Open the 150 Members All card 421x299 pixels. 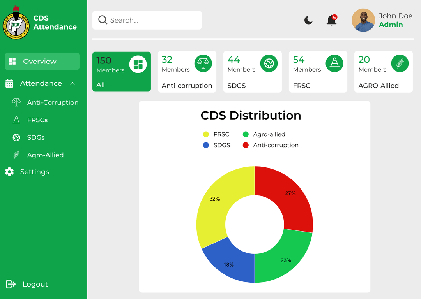(121, 72)
